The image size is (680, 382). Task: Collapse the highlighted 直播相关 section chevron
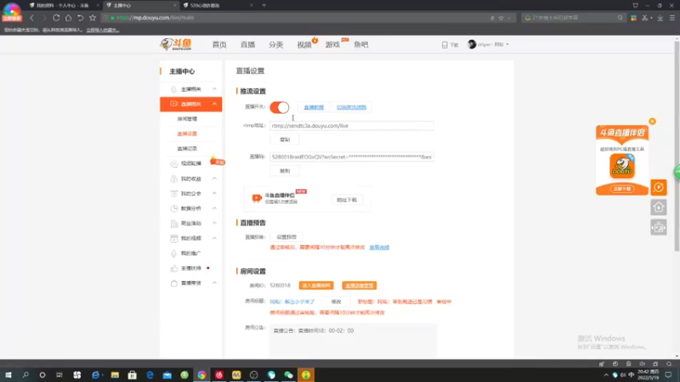[214, 104]
